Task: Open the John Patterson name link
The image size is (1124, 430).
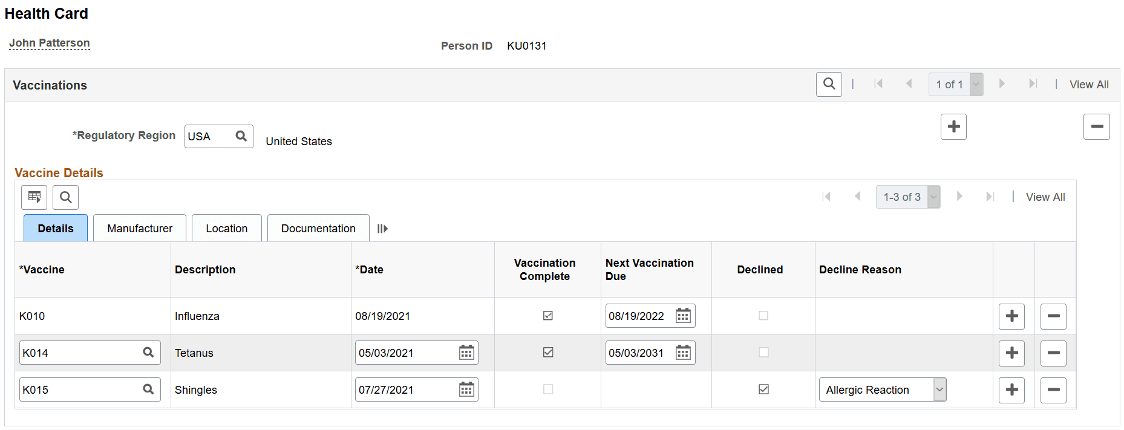Action: pos(50,43)
